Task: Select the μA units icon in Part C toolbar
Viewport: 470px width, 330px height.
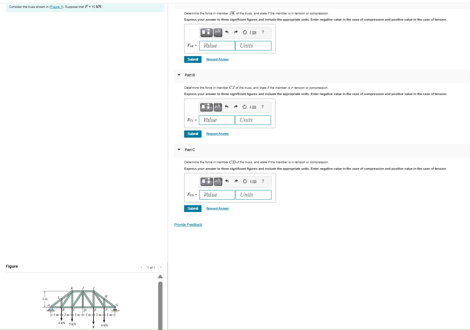Action: click(218, 182)
